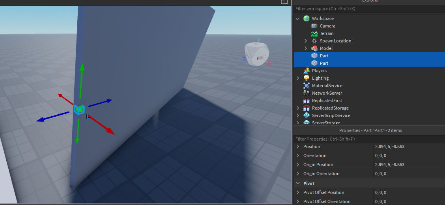Click the view selector cube's Right face
The width and height of the screenshot is (445, 205).
coord(261,58)
